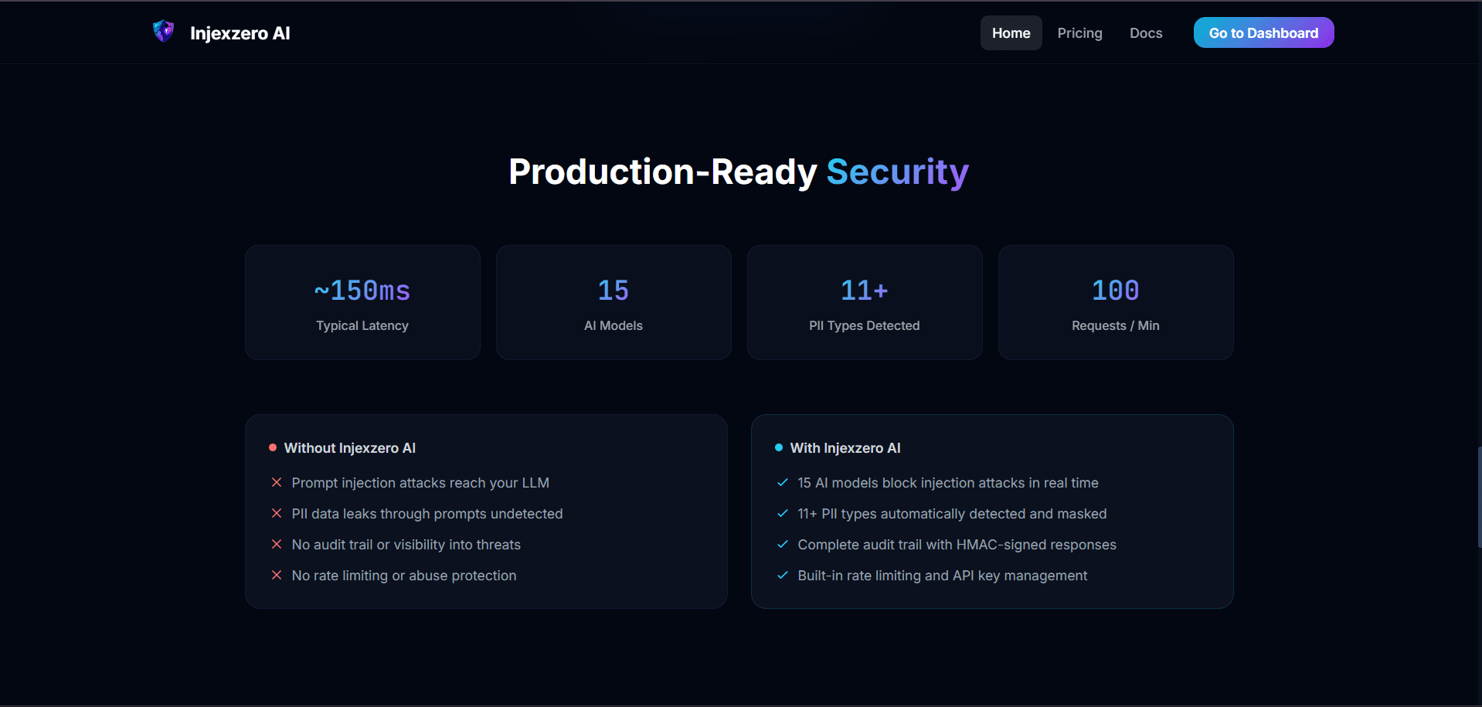Click the Go to Dashboard button
Image resolution: width=1482 pixels, height=707 pixels.
(1263, 32)
